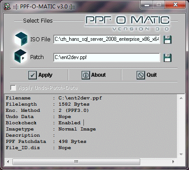
Task: Click the horizontal scrollbar right arrow
Action: click(173, 162)
